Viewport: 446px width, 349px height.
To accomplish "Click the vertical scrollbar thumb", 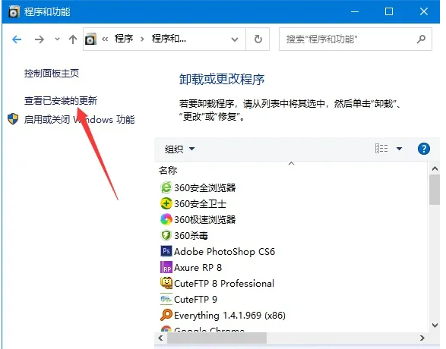I will click(435, 190).
